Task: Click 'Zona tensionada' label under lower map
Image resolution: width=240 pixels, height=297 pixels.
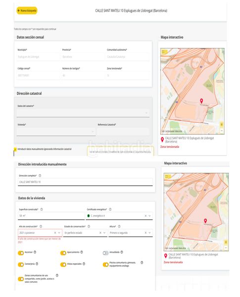Action: 173,262
